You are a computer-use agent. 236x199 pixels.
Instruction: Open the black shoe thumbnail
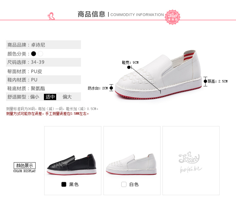[x=72, y=165]
